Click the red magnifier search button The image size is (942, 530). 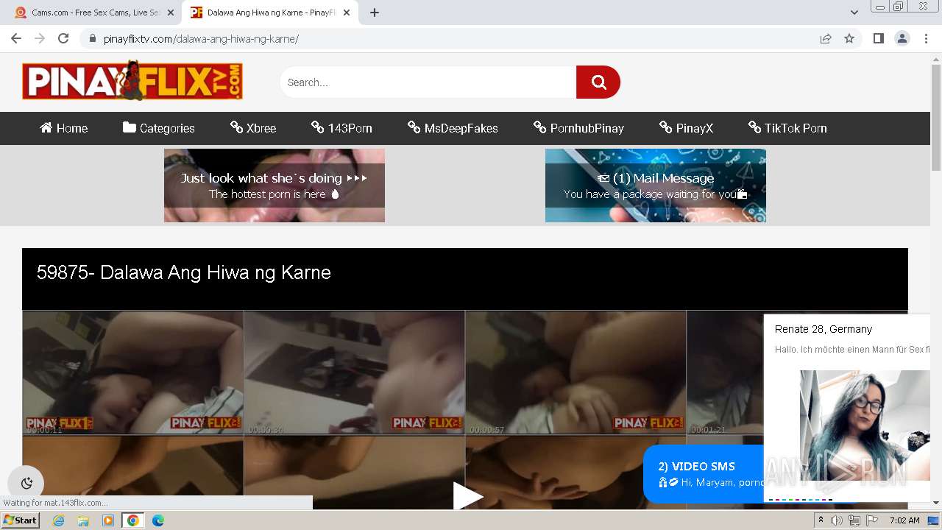[x=598, y=82]
